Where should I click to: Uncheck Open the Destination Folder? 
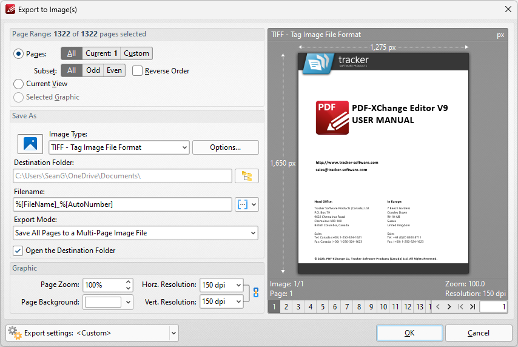point(18,251)
